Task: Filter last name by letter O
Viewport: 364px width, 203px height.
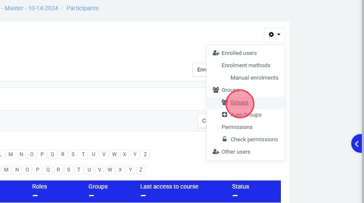Action: click(27, 170)
